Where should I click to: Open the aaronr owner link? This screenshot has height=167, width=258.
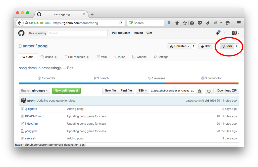[29, 46]
